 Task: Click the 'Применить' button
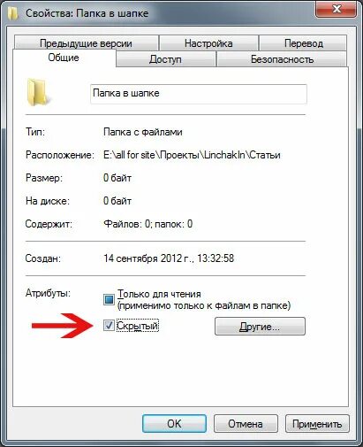click(x=317, y=424)
